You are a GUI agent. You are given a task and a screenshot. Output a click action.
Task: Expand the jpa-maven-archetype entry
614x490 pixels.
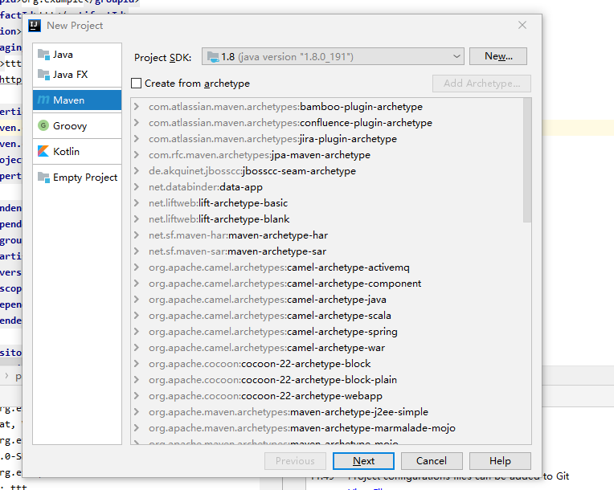coord(137,154)
